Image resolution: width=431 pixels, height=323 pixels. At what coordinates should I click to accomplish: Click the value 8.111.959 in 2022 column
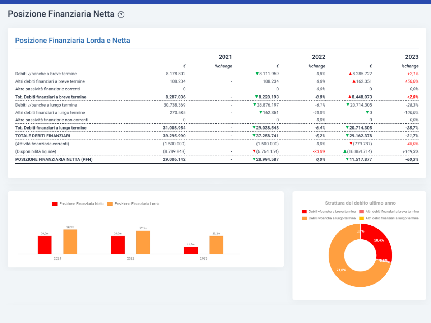tap(269, 74)
